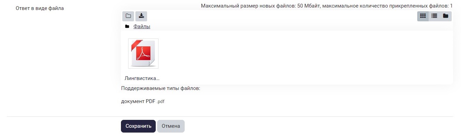The image size is (461, 136).
Task: Click the file name Лингвистика…
Action: 142,78
